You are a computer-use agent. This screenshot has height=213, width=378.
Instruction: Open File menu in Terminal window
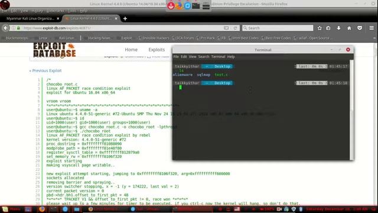pyautogui.click(x=176, y=57)
